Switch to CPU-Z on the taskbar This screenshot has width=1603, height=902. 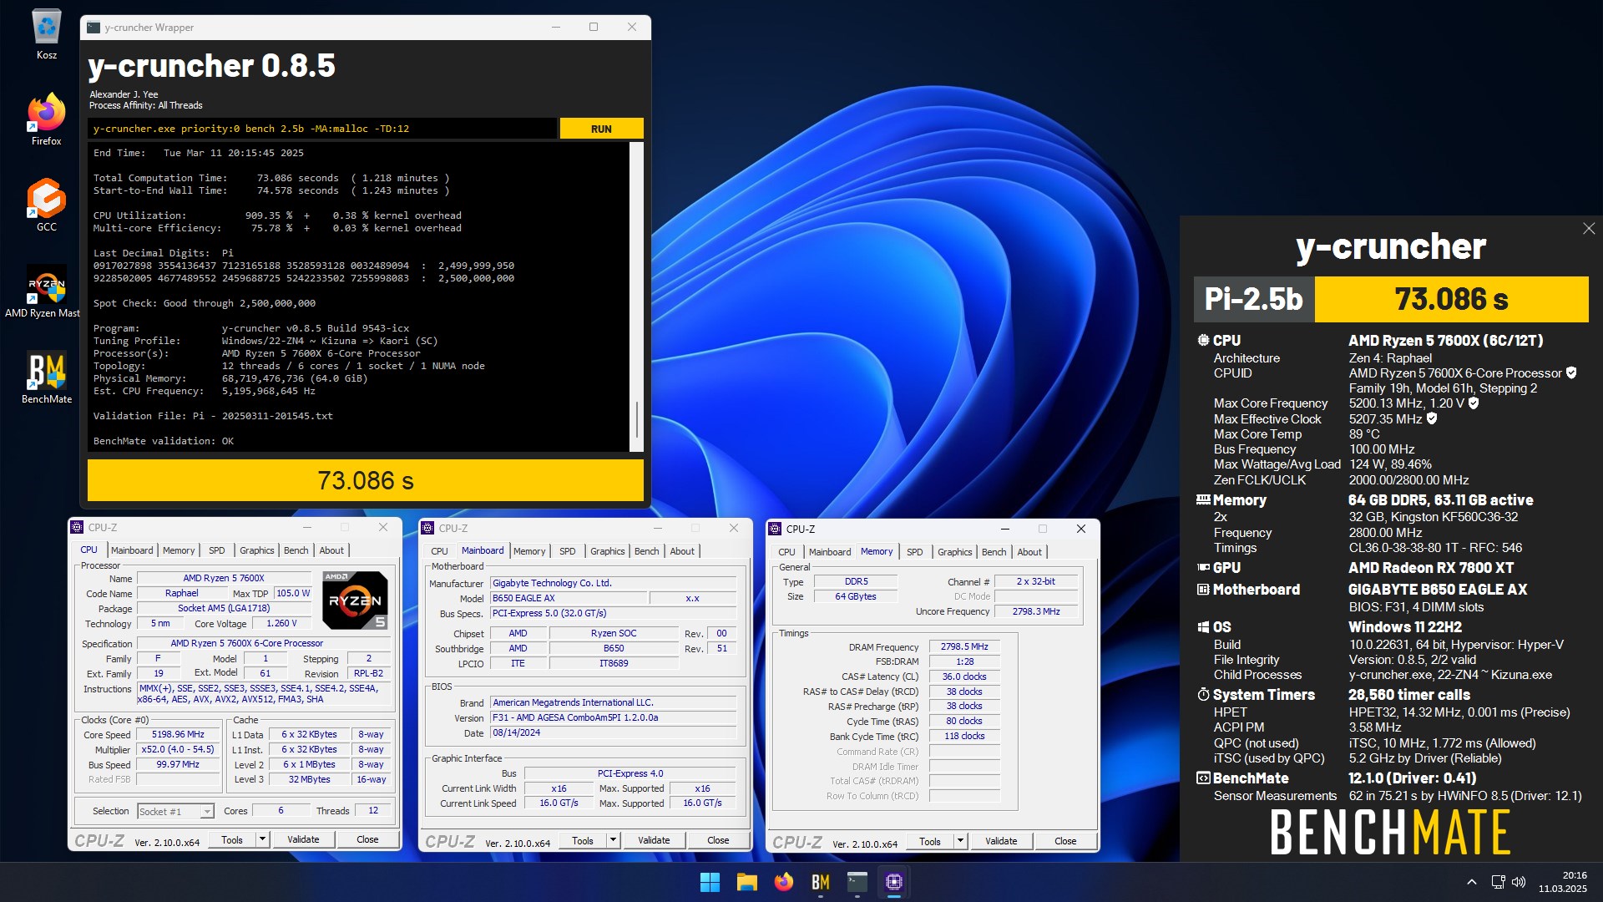(x=893, y=882)
